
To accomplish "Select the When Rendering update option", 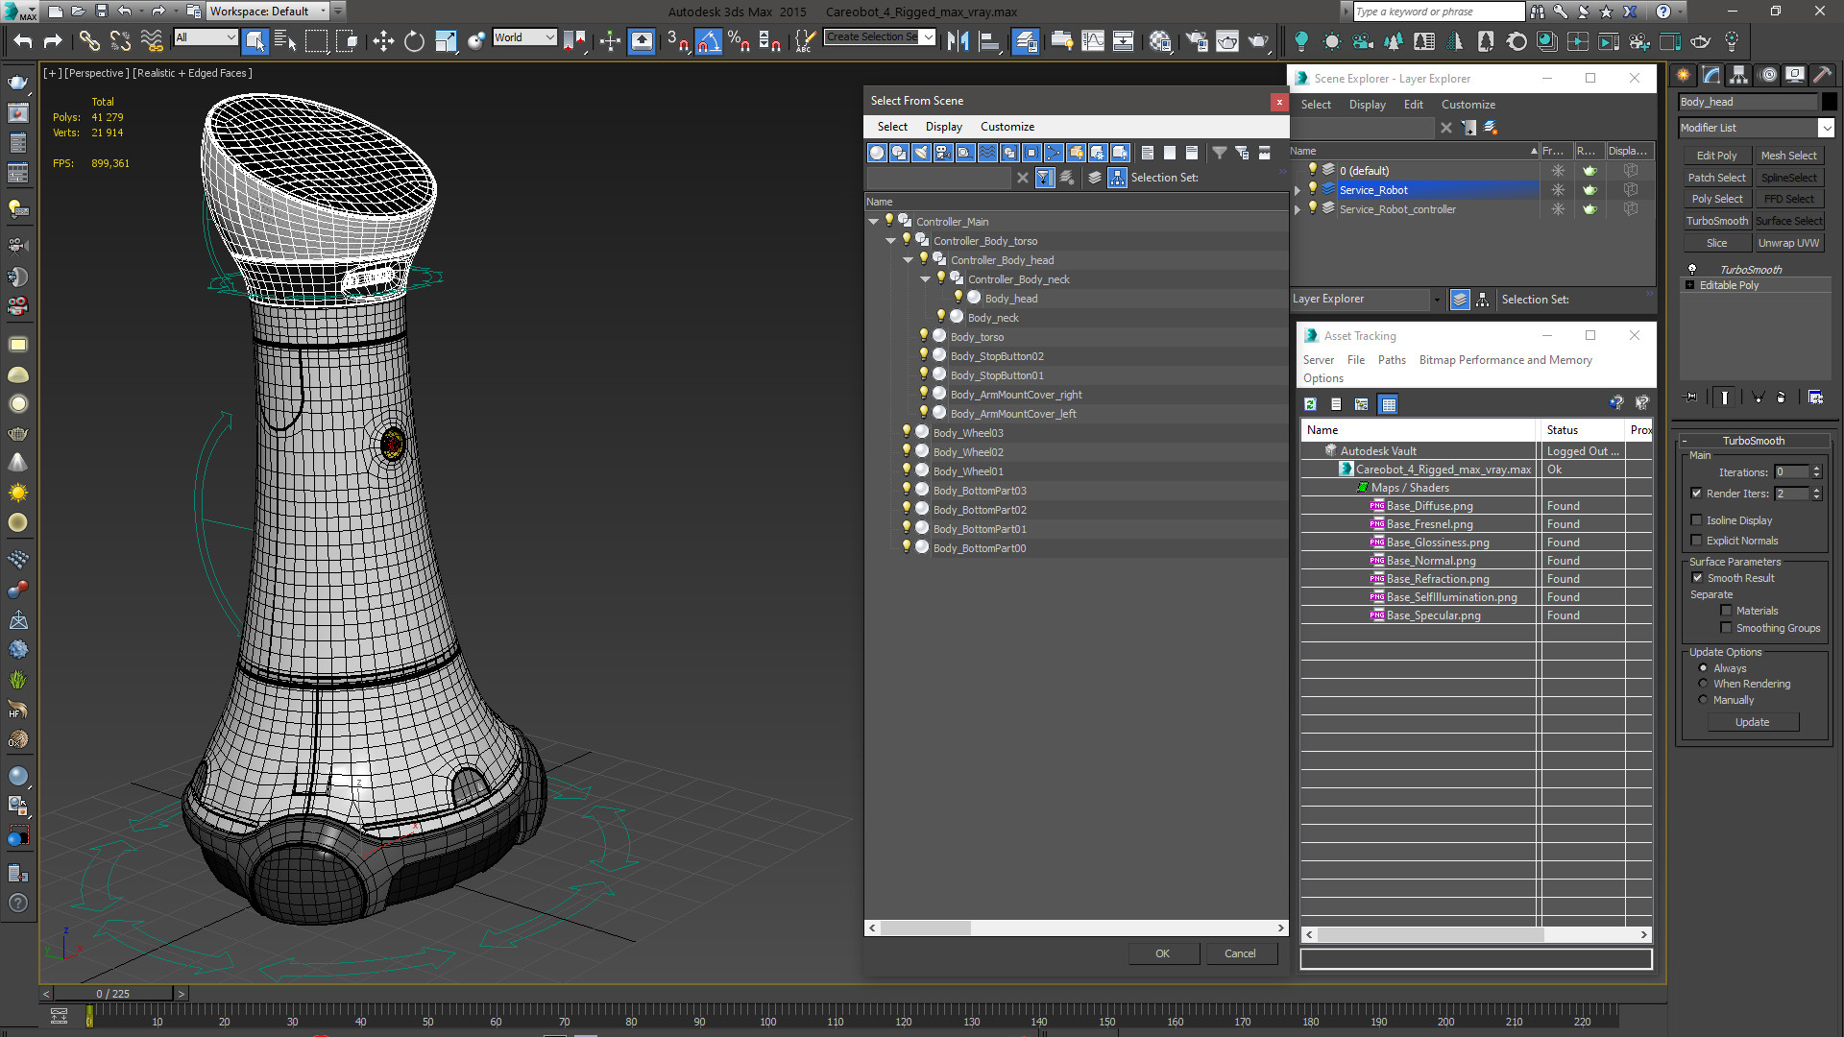I will tap(1703, 684).
